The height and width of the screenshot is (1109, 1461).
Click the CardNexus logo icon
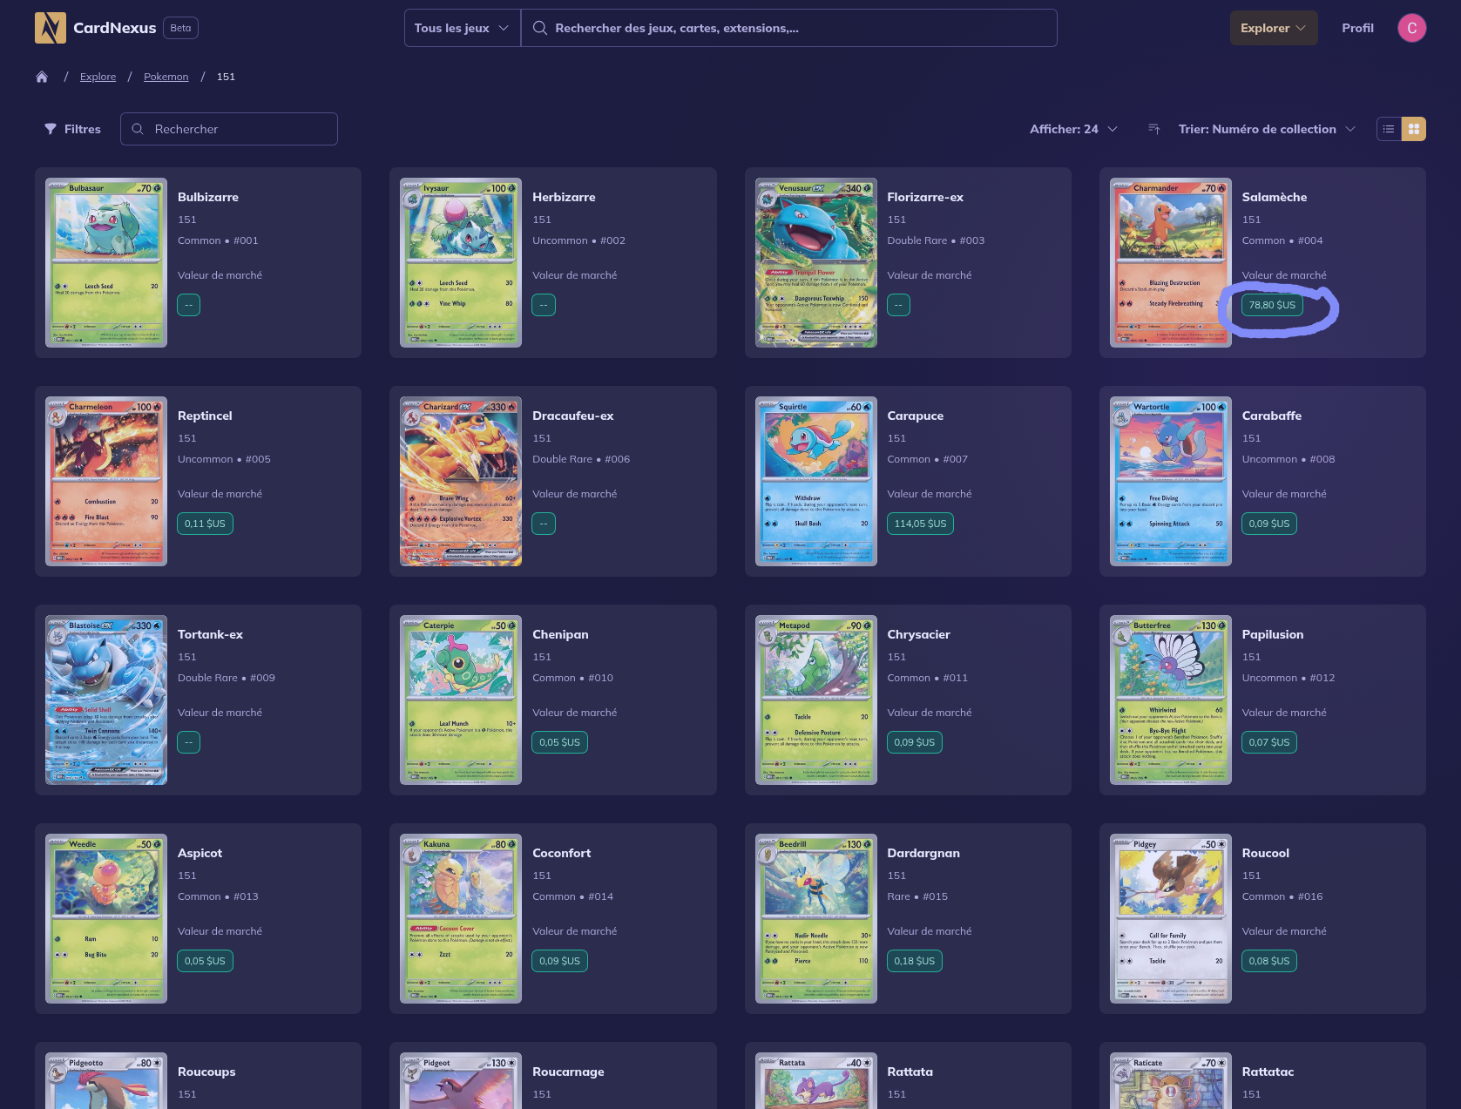(x=50, y=28)
